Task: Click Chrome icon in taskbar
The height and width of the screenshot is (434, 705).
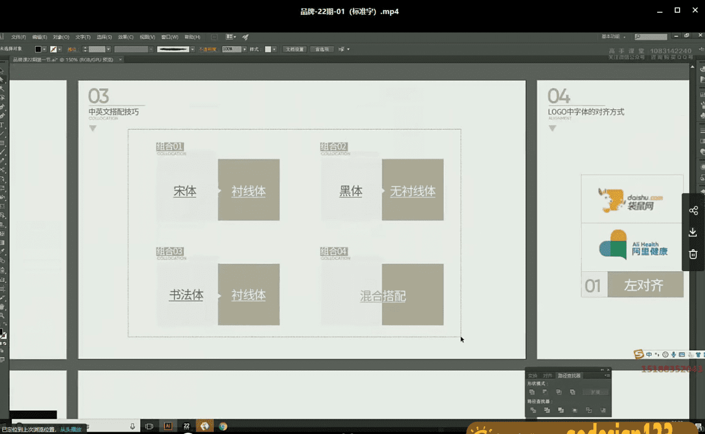Action: pyautogui.click(x=223, y=426)
